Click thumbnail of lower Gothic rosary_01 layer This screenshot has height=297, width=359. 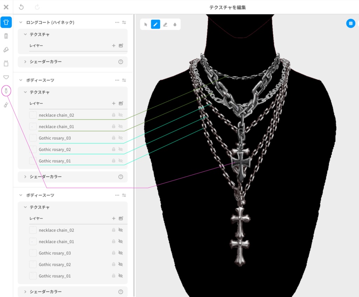click(x=33, y=276)
